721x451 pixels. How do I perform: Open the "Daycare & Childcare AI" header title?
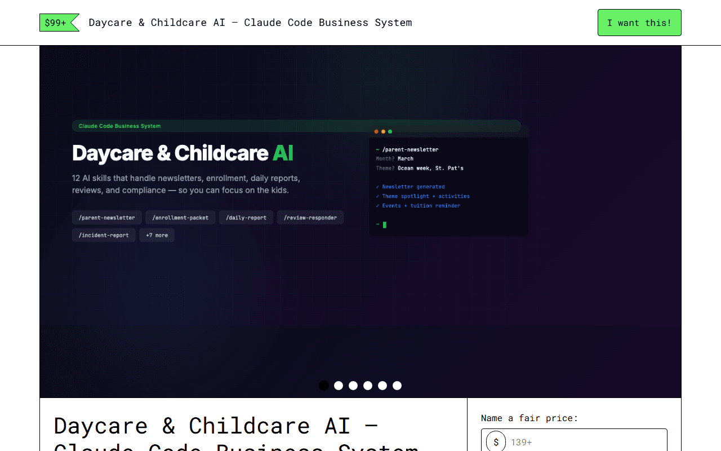(x=183, y=153)
